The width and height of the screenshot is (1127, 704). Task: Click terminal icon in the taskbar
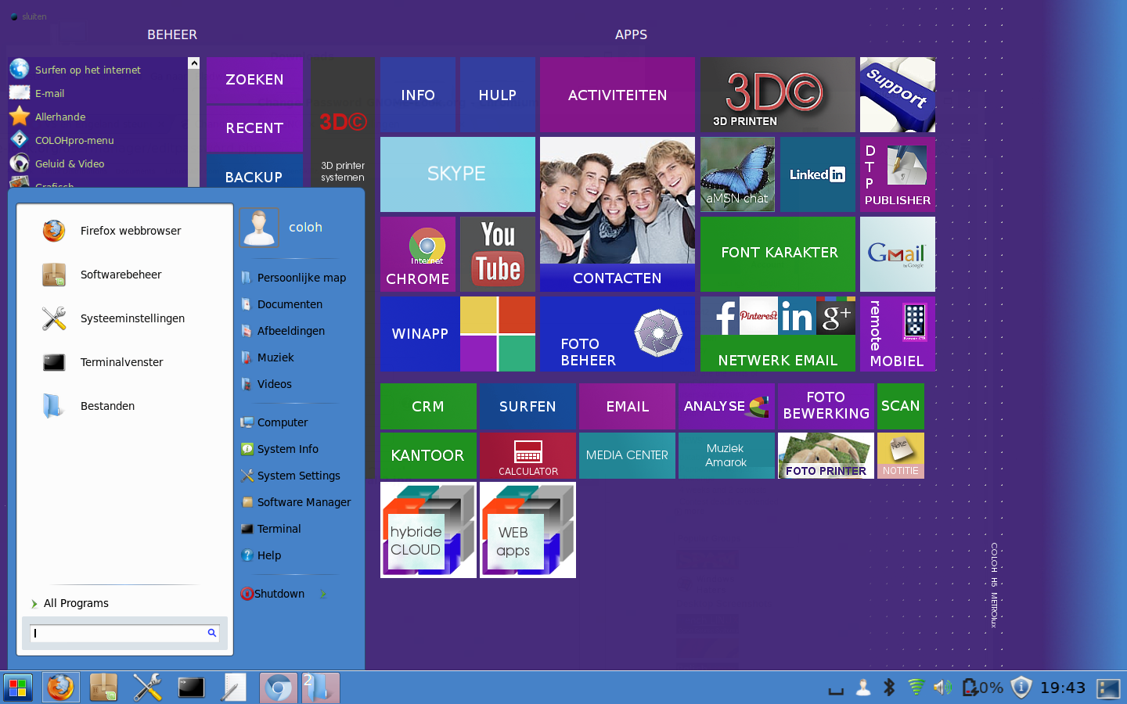coord(191,688)
